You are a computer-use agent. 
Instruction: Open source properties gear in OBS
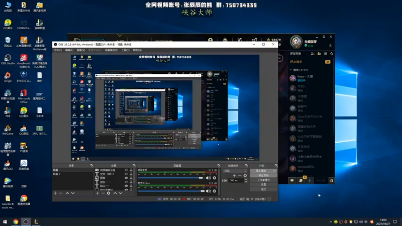click(109, 193)
